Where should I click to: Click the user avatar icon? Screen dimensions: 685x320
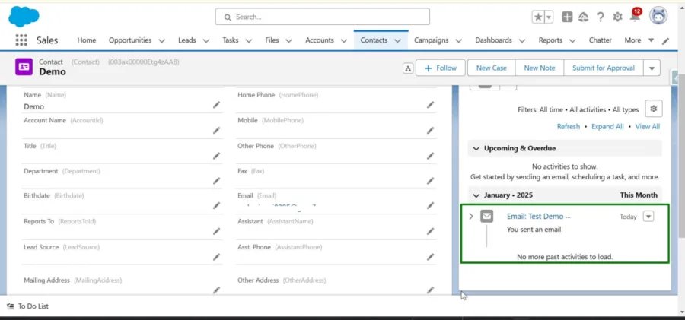pyautogui.click(x=658, y=17)
